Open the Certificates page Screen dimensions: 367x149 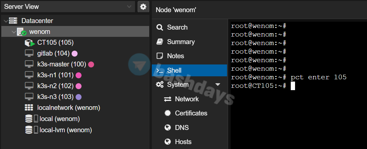[191, 113]
